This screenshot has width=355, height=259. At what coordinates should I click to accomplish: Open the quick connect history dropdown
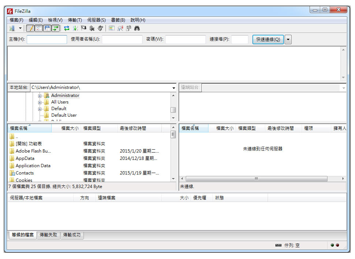coord(288,40)
